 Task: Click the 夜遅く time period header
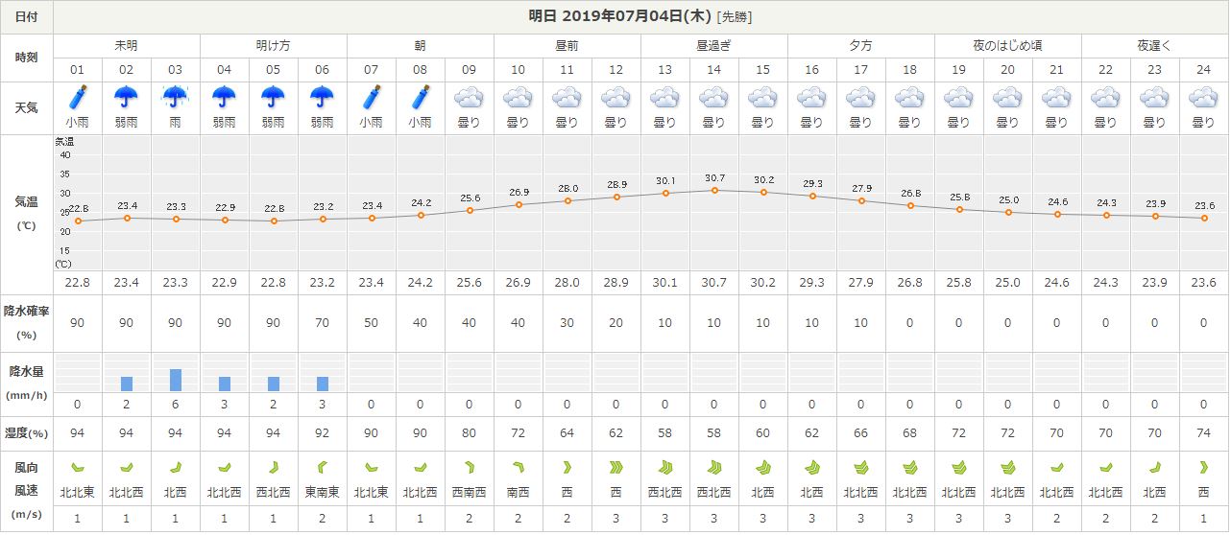[x=1155, y=45]
